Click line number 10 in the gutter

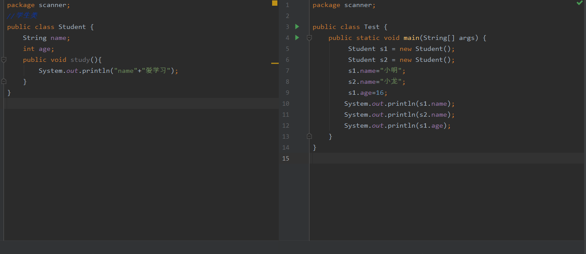[x=286, y=104]
